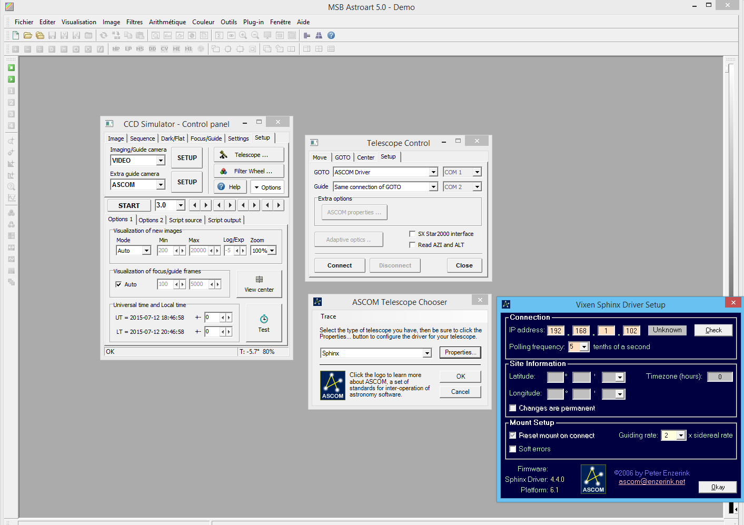The height and width of the screenshot is (525, 744).
Task: Click the START button in CCD Simulator
Action: click(129, 205)
